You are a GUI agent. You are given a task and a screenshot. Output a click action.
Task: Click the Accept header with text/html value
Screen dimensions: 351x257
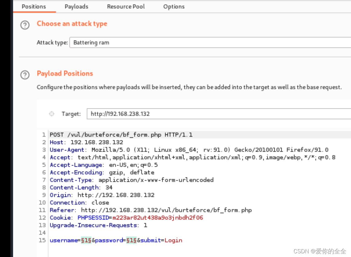tap(192, 157)
